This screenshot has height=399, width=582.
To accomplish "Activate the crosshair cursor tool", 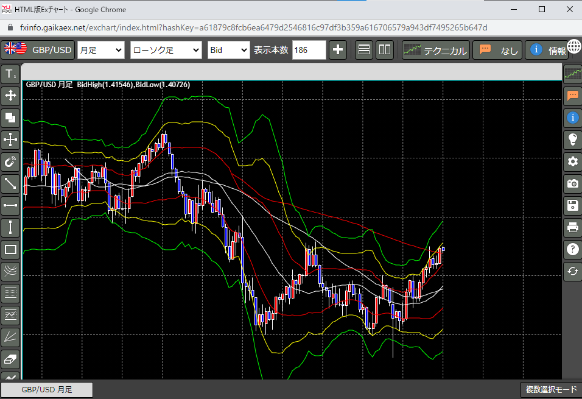I will coord(10,139).
